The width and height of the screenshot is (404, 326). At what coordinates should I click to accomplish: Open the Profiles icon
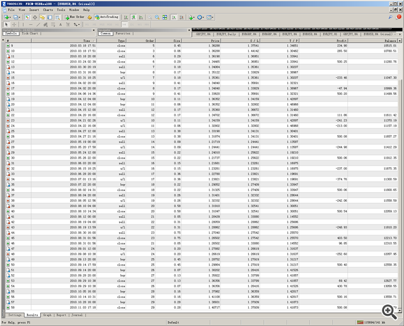16,17
